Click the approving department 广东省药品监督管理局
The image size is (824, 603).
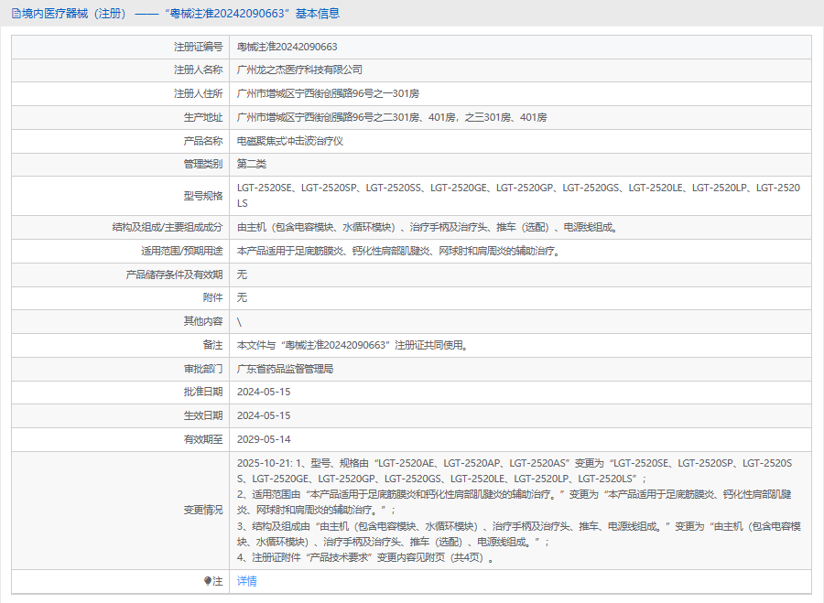point(285,369)
